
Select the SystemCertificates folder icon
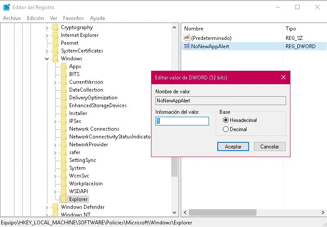point(55,51)
